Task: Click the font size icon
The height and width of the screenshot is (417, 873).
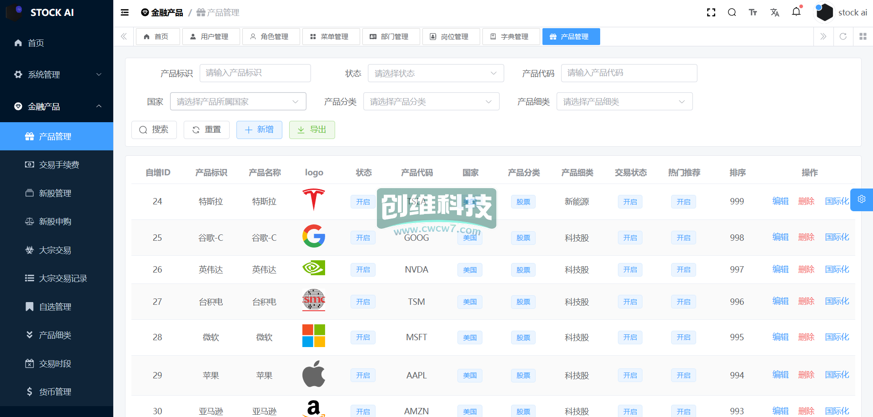Action: click(753, 13)
